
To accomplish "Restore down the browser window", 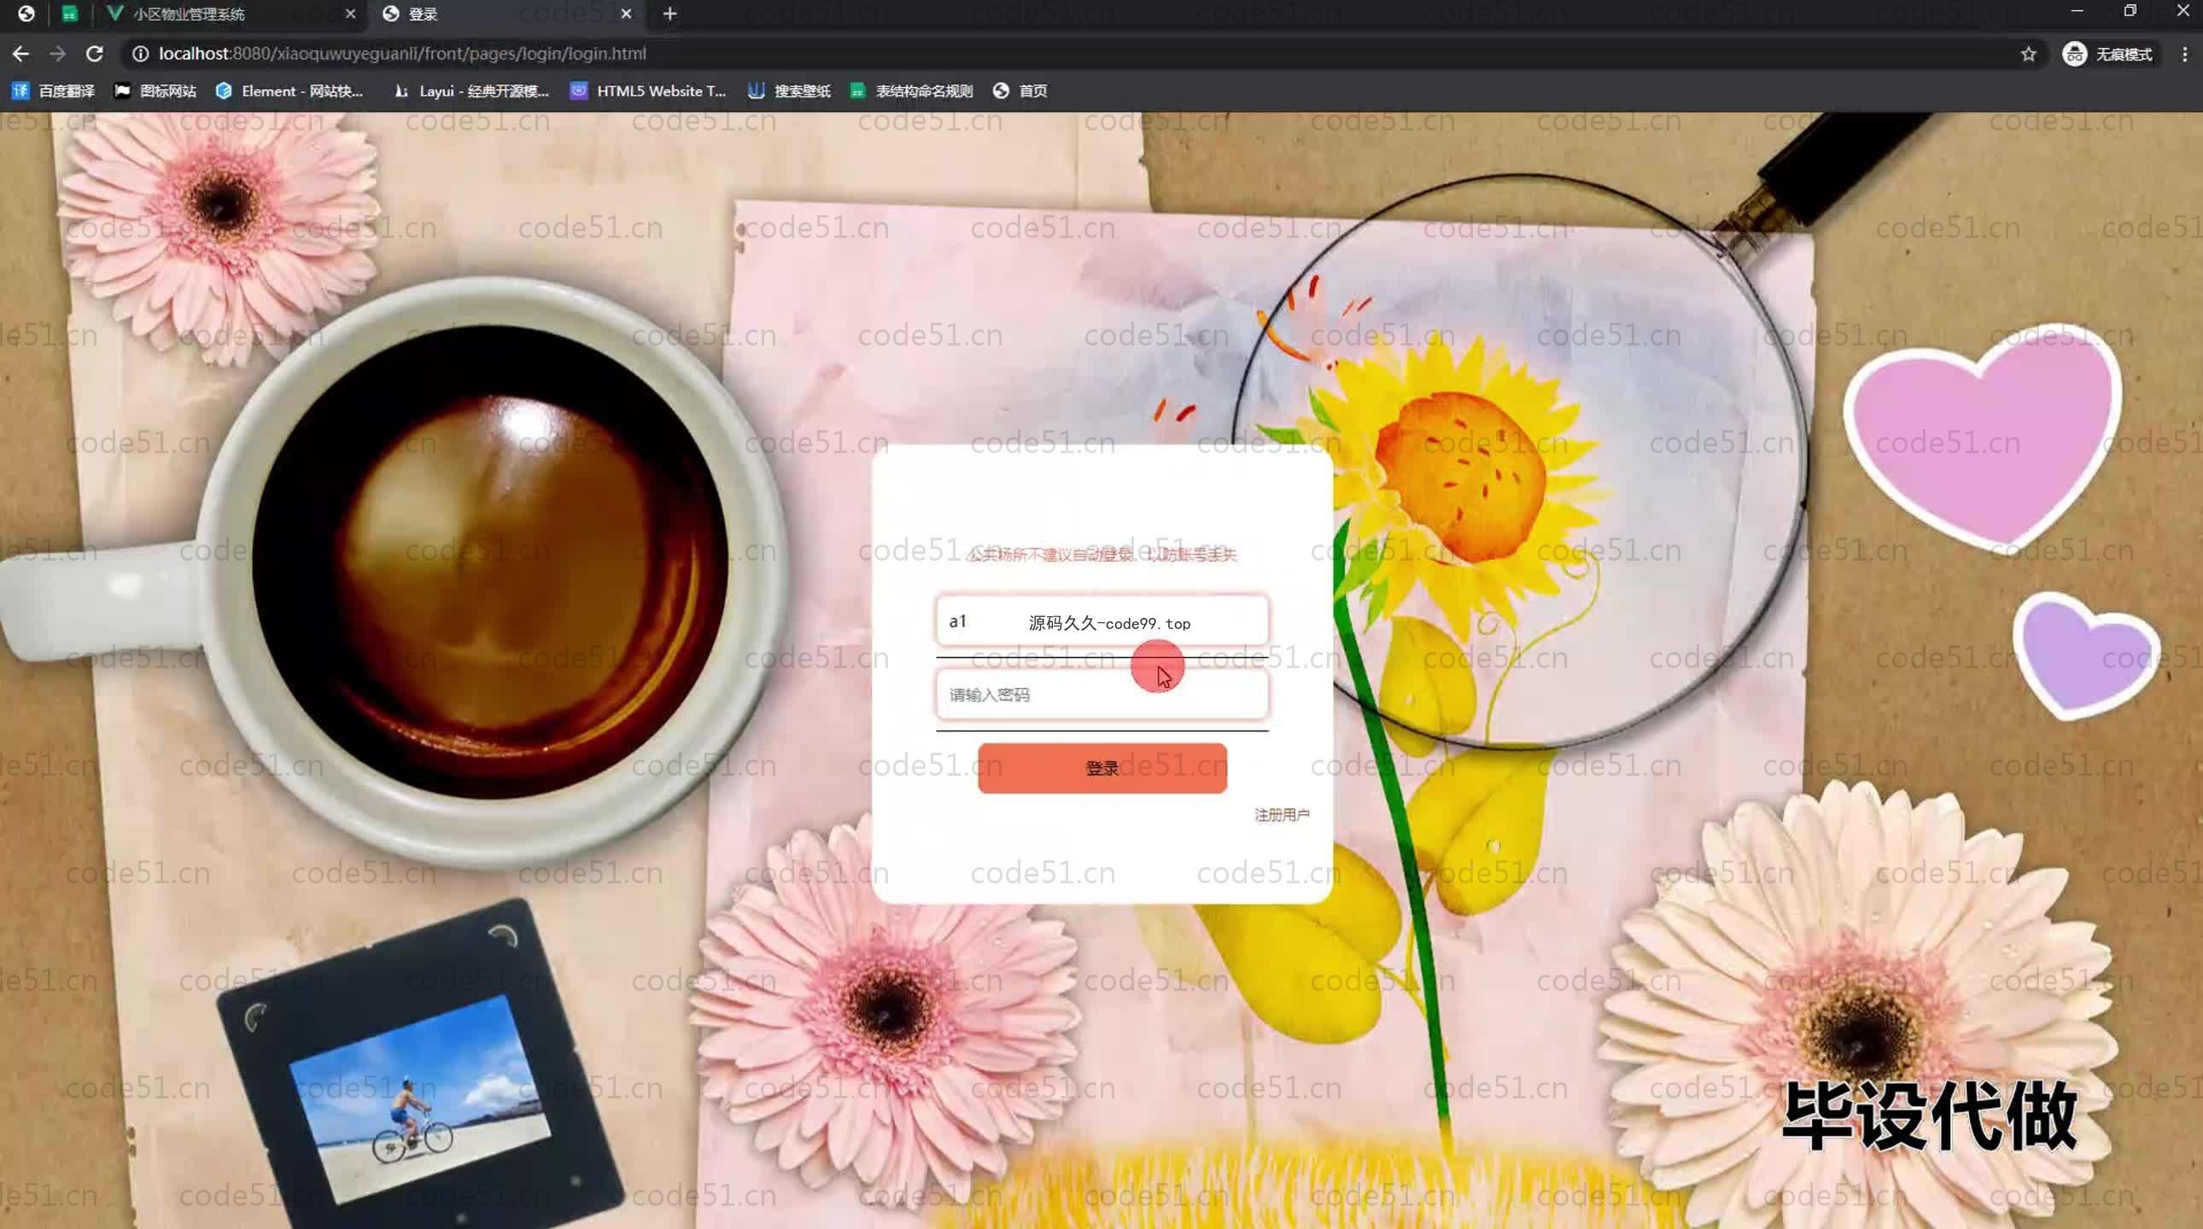I will click(x=2130, y=11).
